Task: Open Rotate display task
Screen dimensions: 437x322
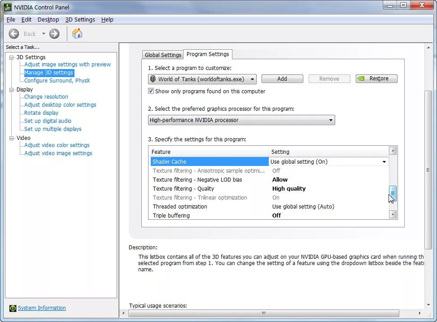Action: (41, 113)
